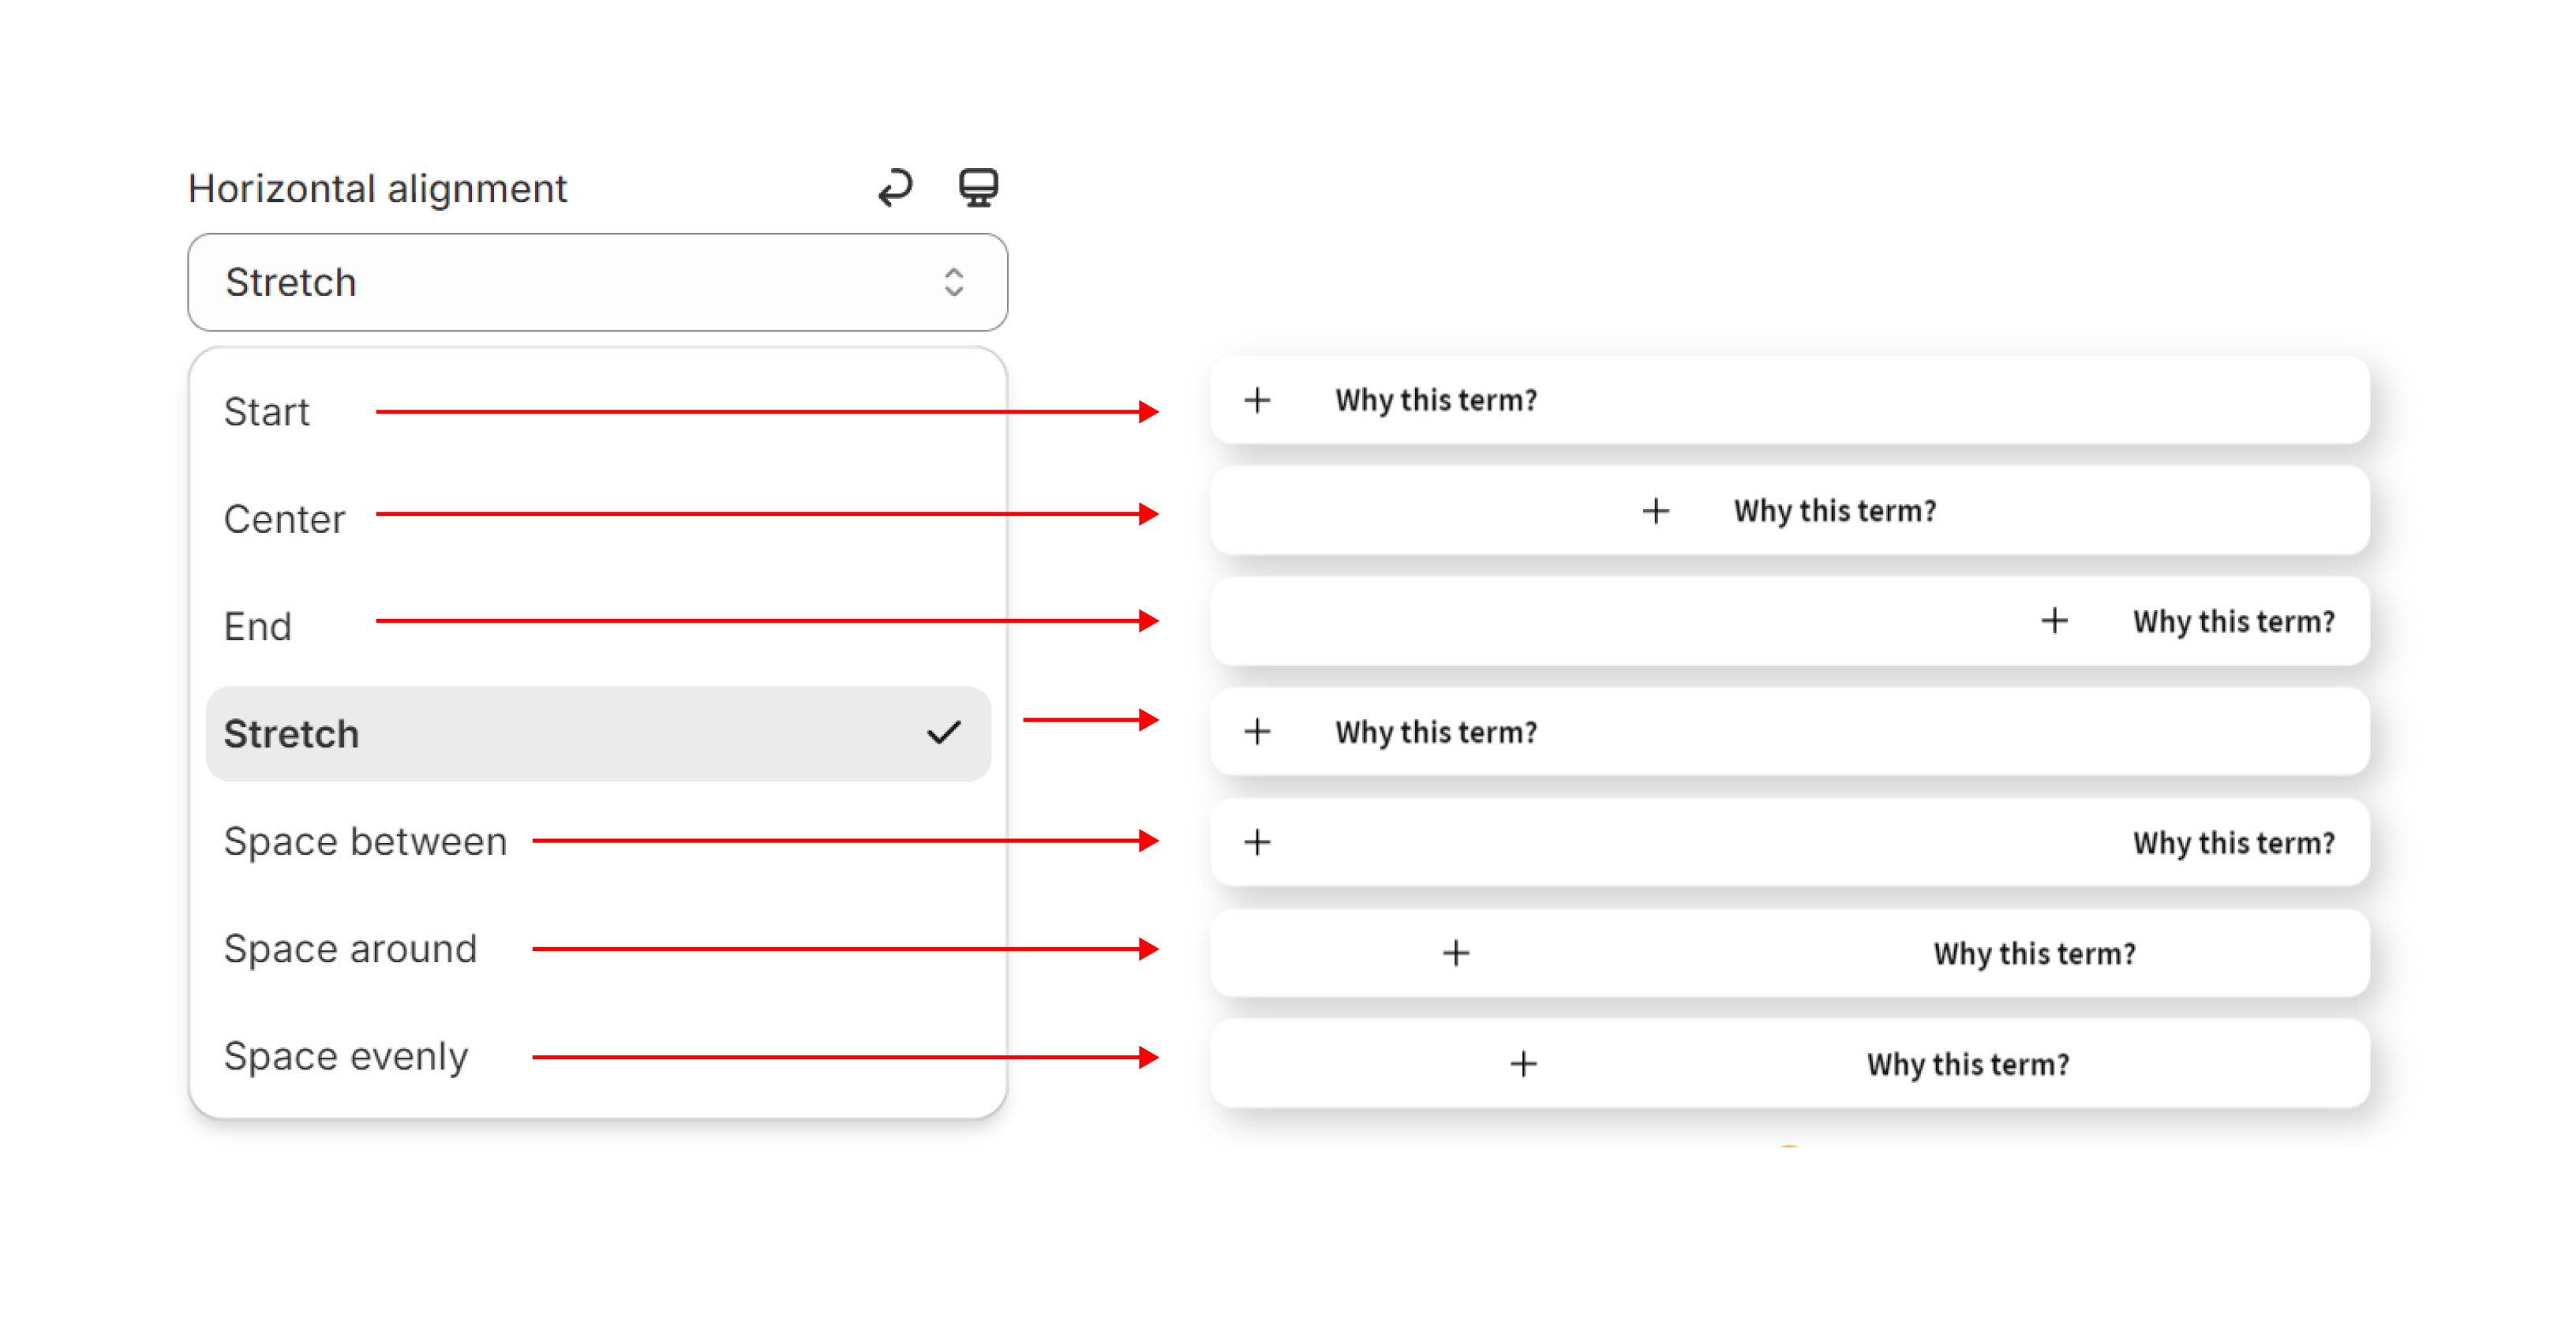Click the checkmark on the selected Stretch option
Viewport: 2576px width, 1326px height.
click(x=943, y=733)
